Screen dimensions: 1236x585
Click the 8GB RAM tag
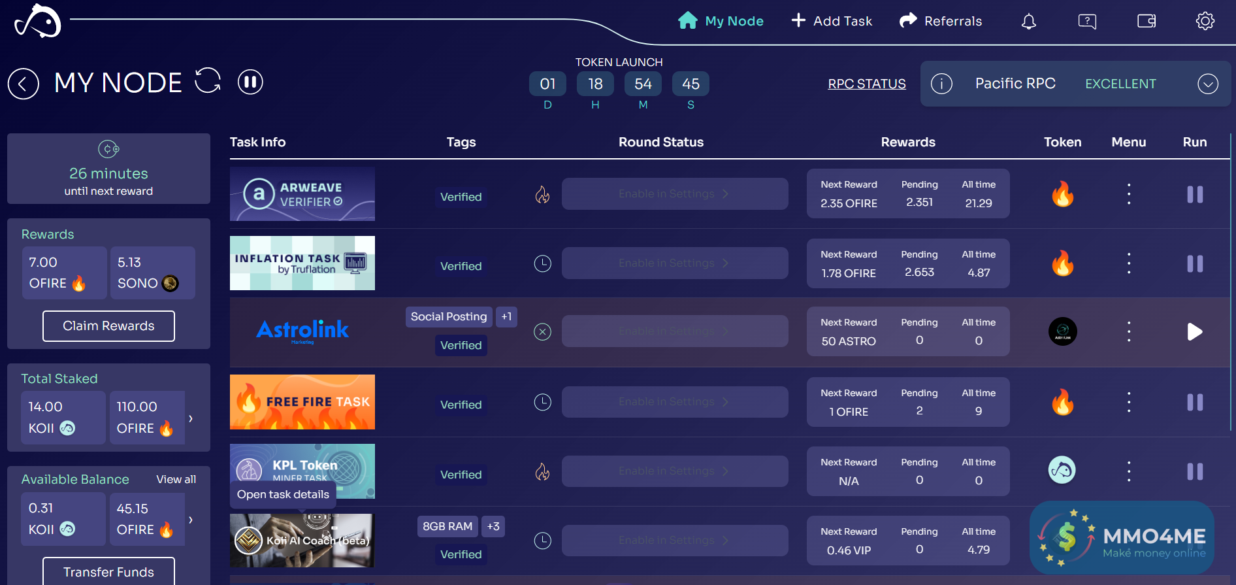(x=447, y=526)
